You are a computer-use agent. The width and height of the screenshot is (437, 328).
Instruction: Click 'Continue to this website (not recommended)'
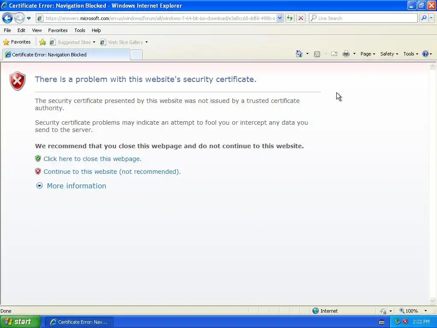pos(112,172)
